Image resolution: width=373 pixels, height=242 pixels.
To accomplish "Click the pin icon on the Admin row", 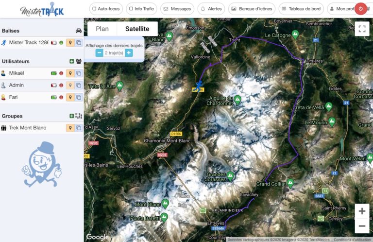I will 70,85.
